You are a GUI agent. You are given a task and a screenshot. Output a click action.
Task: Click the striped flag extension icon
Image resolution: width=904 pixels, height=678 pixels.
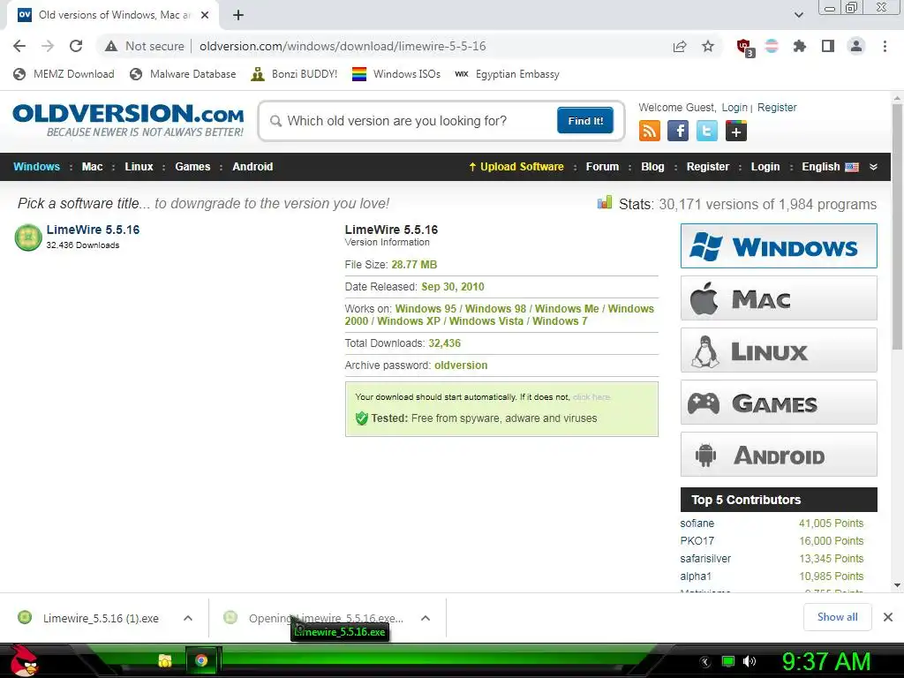coord(772,46)
